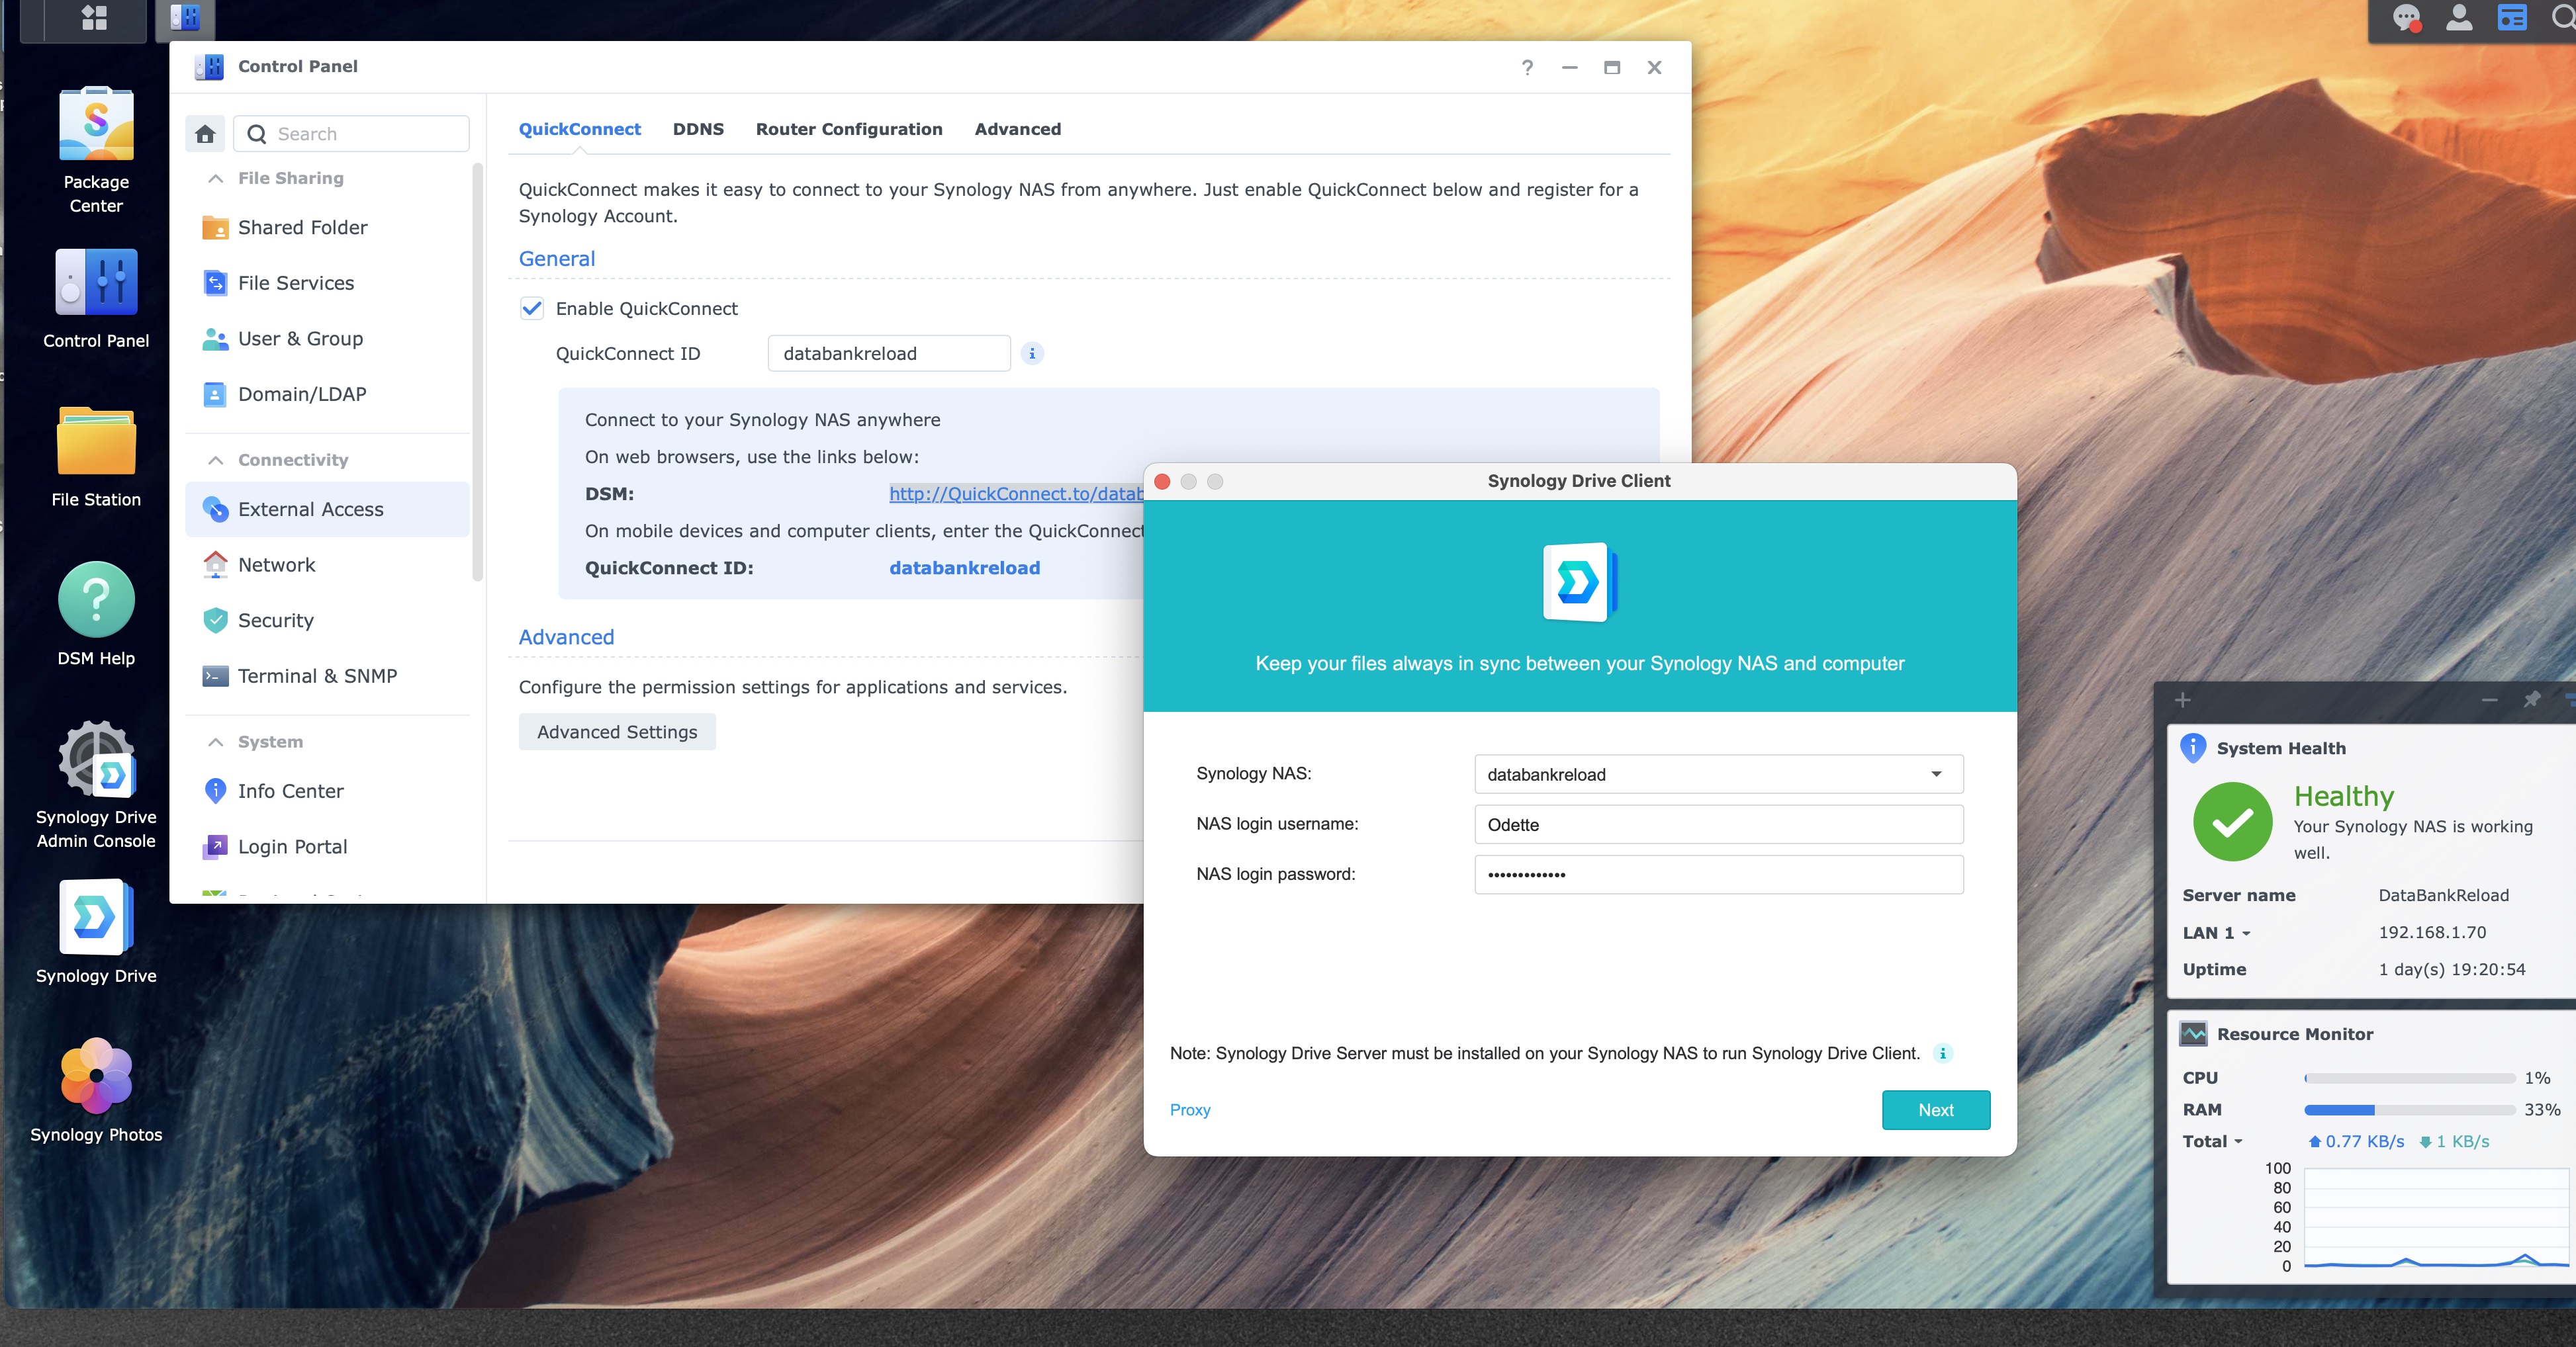Switch to the DDNS tab

pos(698,129)
